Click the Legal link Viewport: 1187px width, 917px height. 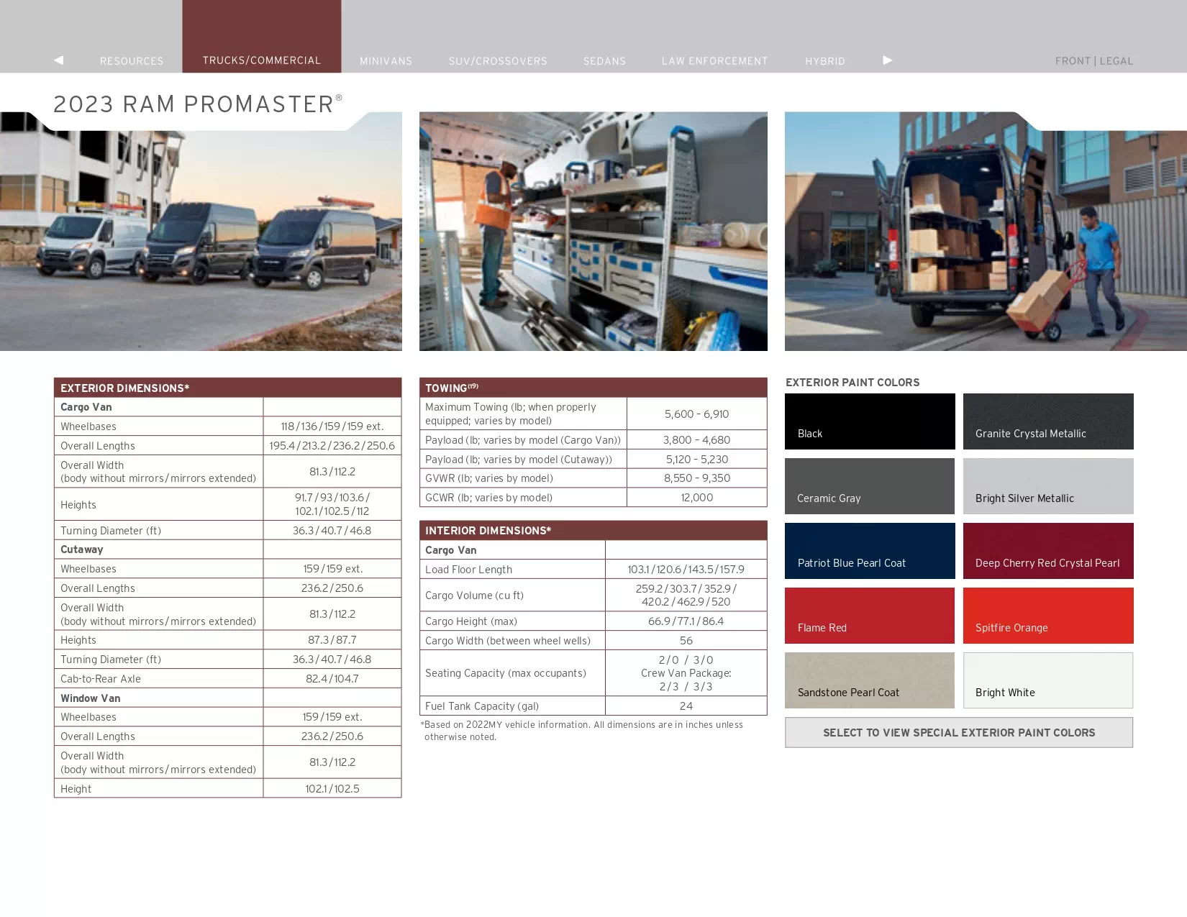1116,61
